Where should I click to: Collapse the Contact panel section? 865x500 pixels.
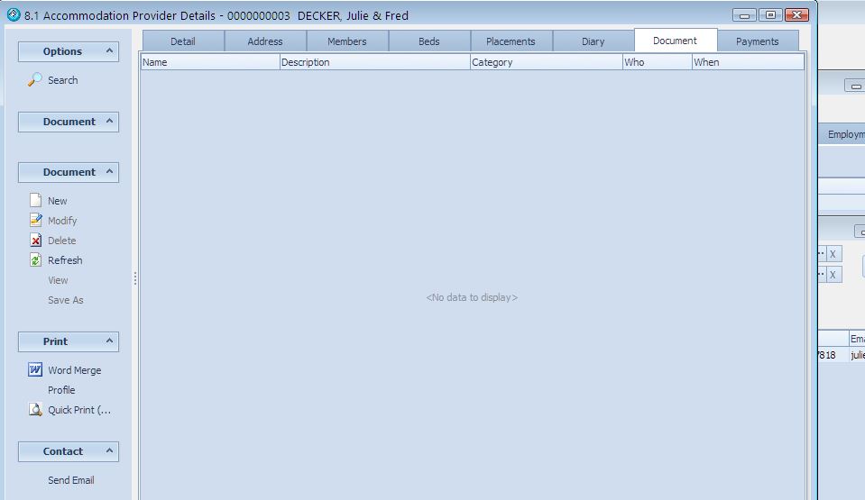pos(109,451)
